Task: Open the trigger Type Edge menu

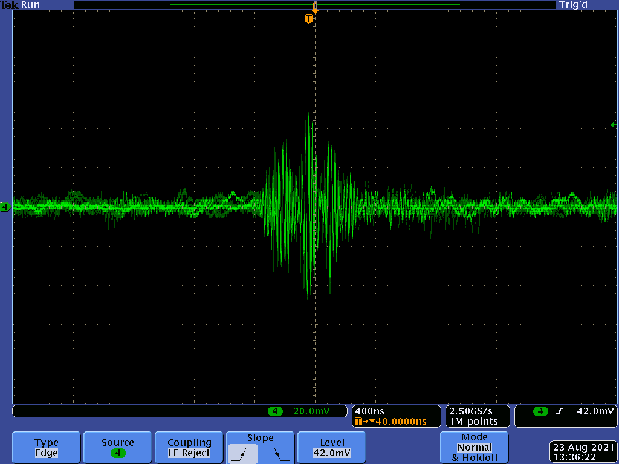Action: [x=47, y=448]
